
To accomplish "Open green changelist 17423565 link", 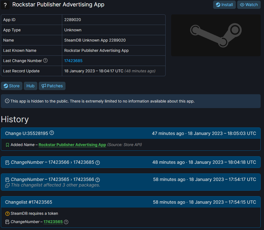I will coord(53,222).
